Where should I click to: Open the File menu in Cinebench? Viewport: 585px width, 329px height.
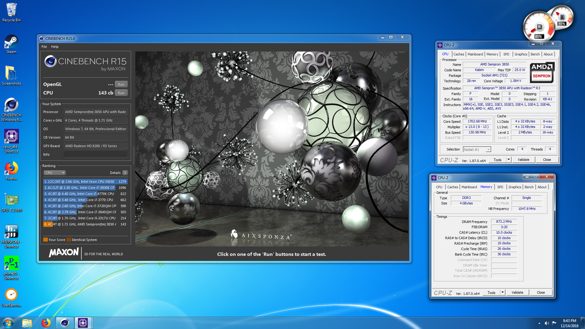click(44, 47)
